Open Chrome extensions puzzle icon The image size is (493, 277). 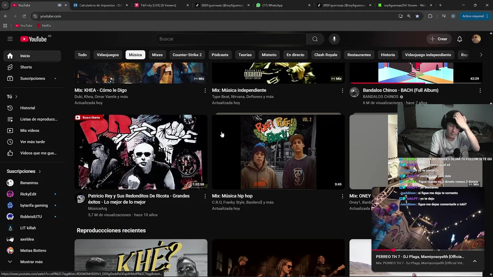click(x=430, y=16)
